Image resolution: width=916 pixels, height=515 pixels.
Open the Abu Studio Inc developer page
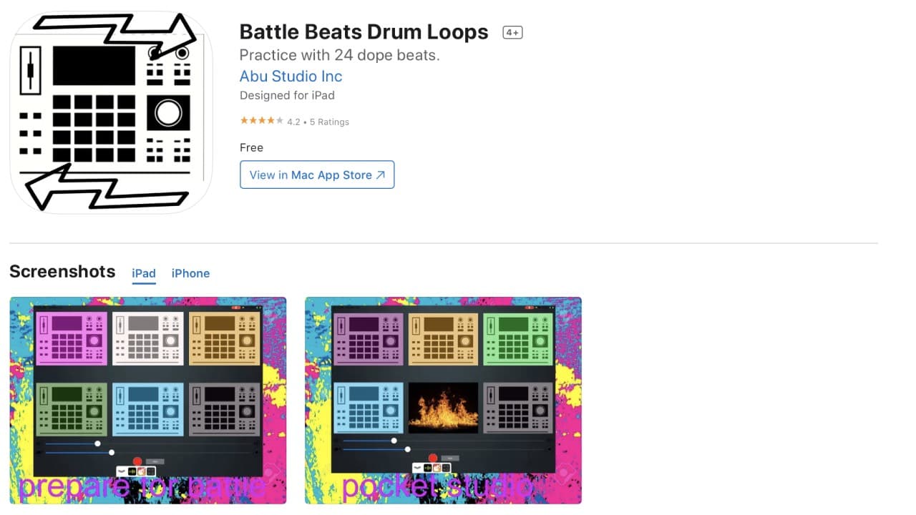(x=290, y=76)
